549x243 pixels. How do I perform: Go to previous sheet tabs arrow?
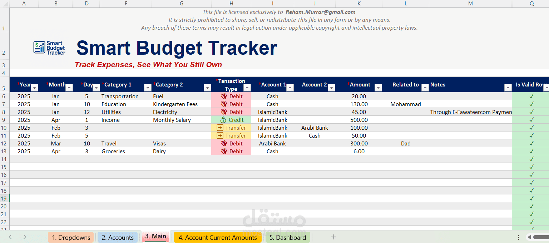point(10,237)
